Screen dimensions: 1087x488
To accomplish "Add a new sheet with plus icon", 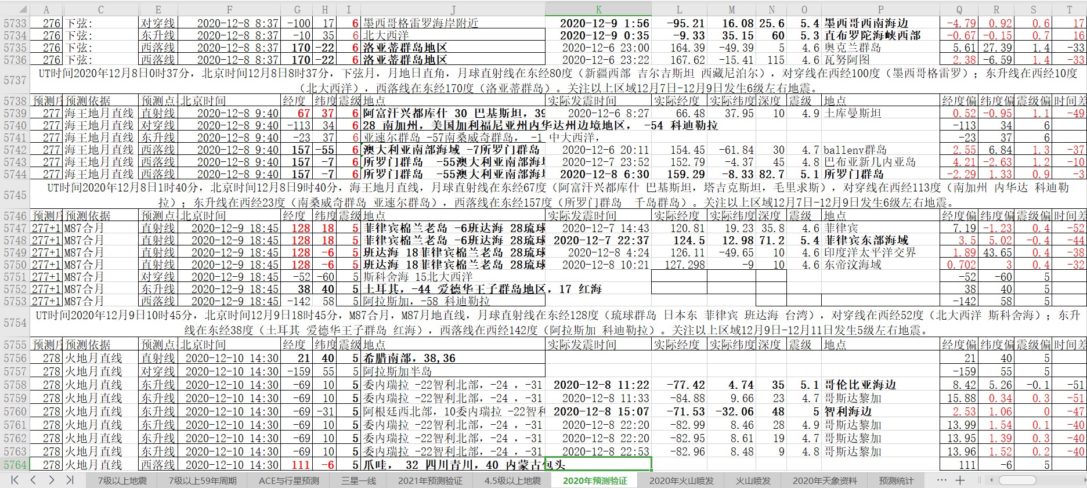I will pos(960,480).
